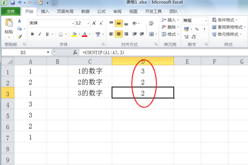Save the workbook with the floppy icon
248x165 pixels.
pos(12,3)
